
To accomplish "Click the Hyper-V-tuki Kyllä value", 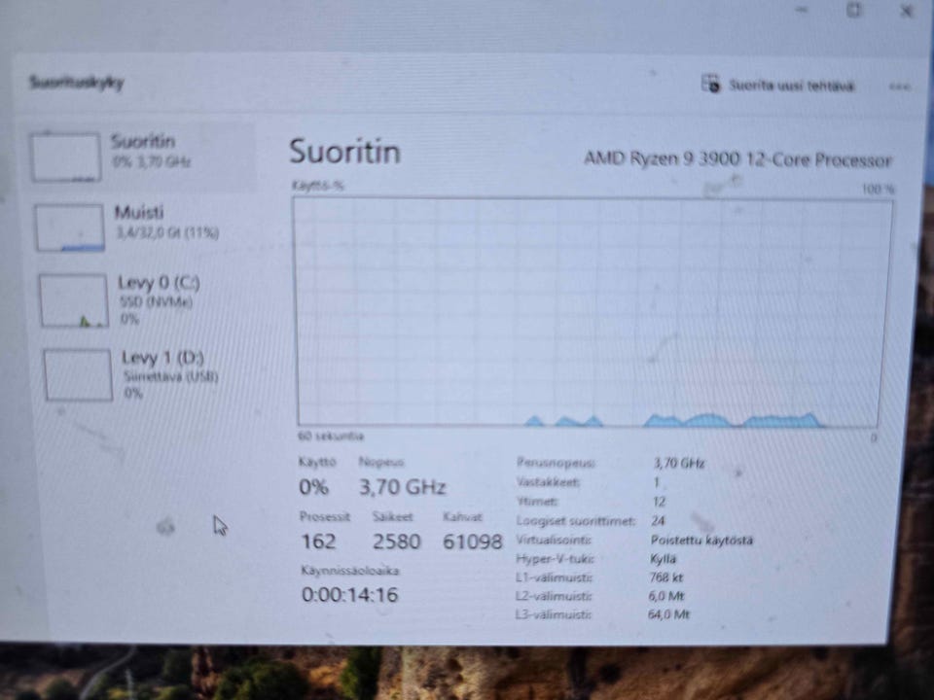I will tap(663, 559).
